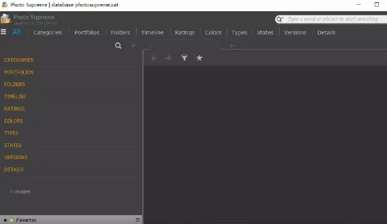Add a new collection viewer tab with plus
387x224 pixels.
[x=231, y=45]
